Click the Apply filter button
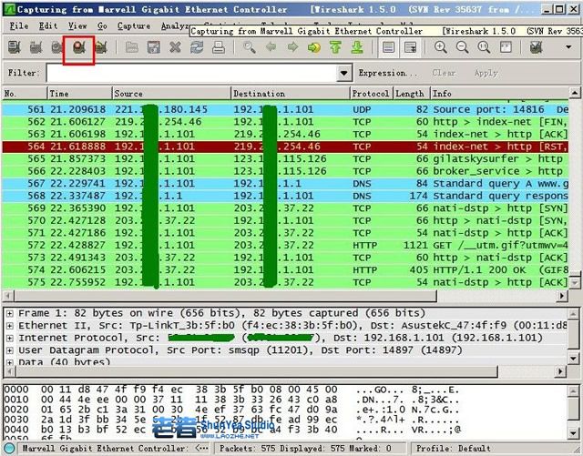This screenshot has width=583, height=456. [x=486, y=73]
